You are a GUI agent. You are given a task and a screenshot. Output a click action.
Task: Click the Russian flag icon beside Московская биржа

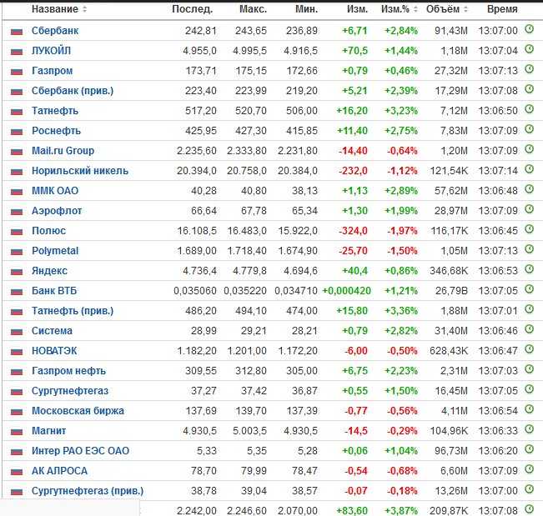[17, 412]
